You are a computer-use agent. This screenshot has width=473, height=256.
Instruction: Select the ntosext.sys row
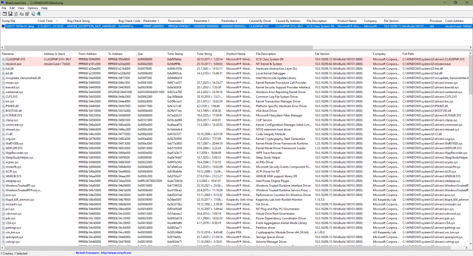coord(235,129)
